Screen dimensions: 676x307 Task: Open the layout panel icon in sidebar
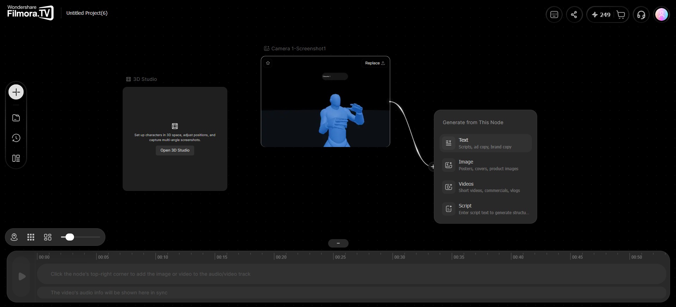tap(16, 158)
